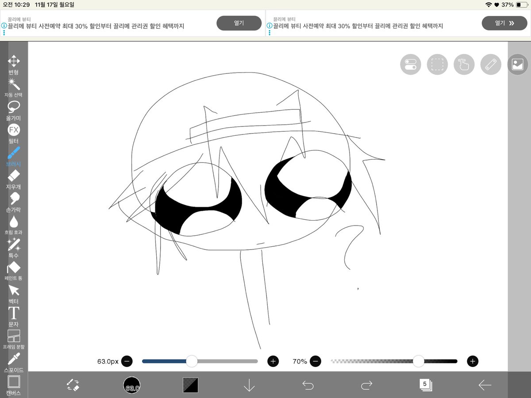This screenshot has width=531, height=398.
Task: Open the Materials panel at top right
Action: coord(517,64)
